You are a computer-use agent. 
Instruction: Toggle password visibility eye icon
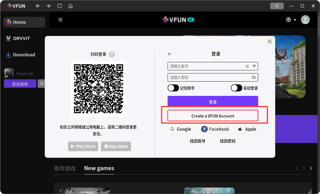254,77
